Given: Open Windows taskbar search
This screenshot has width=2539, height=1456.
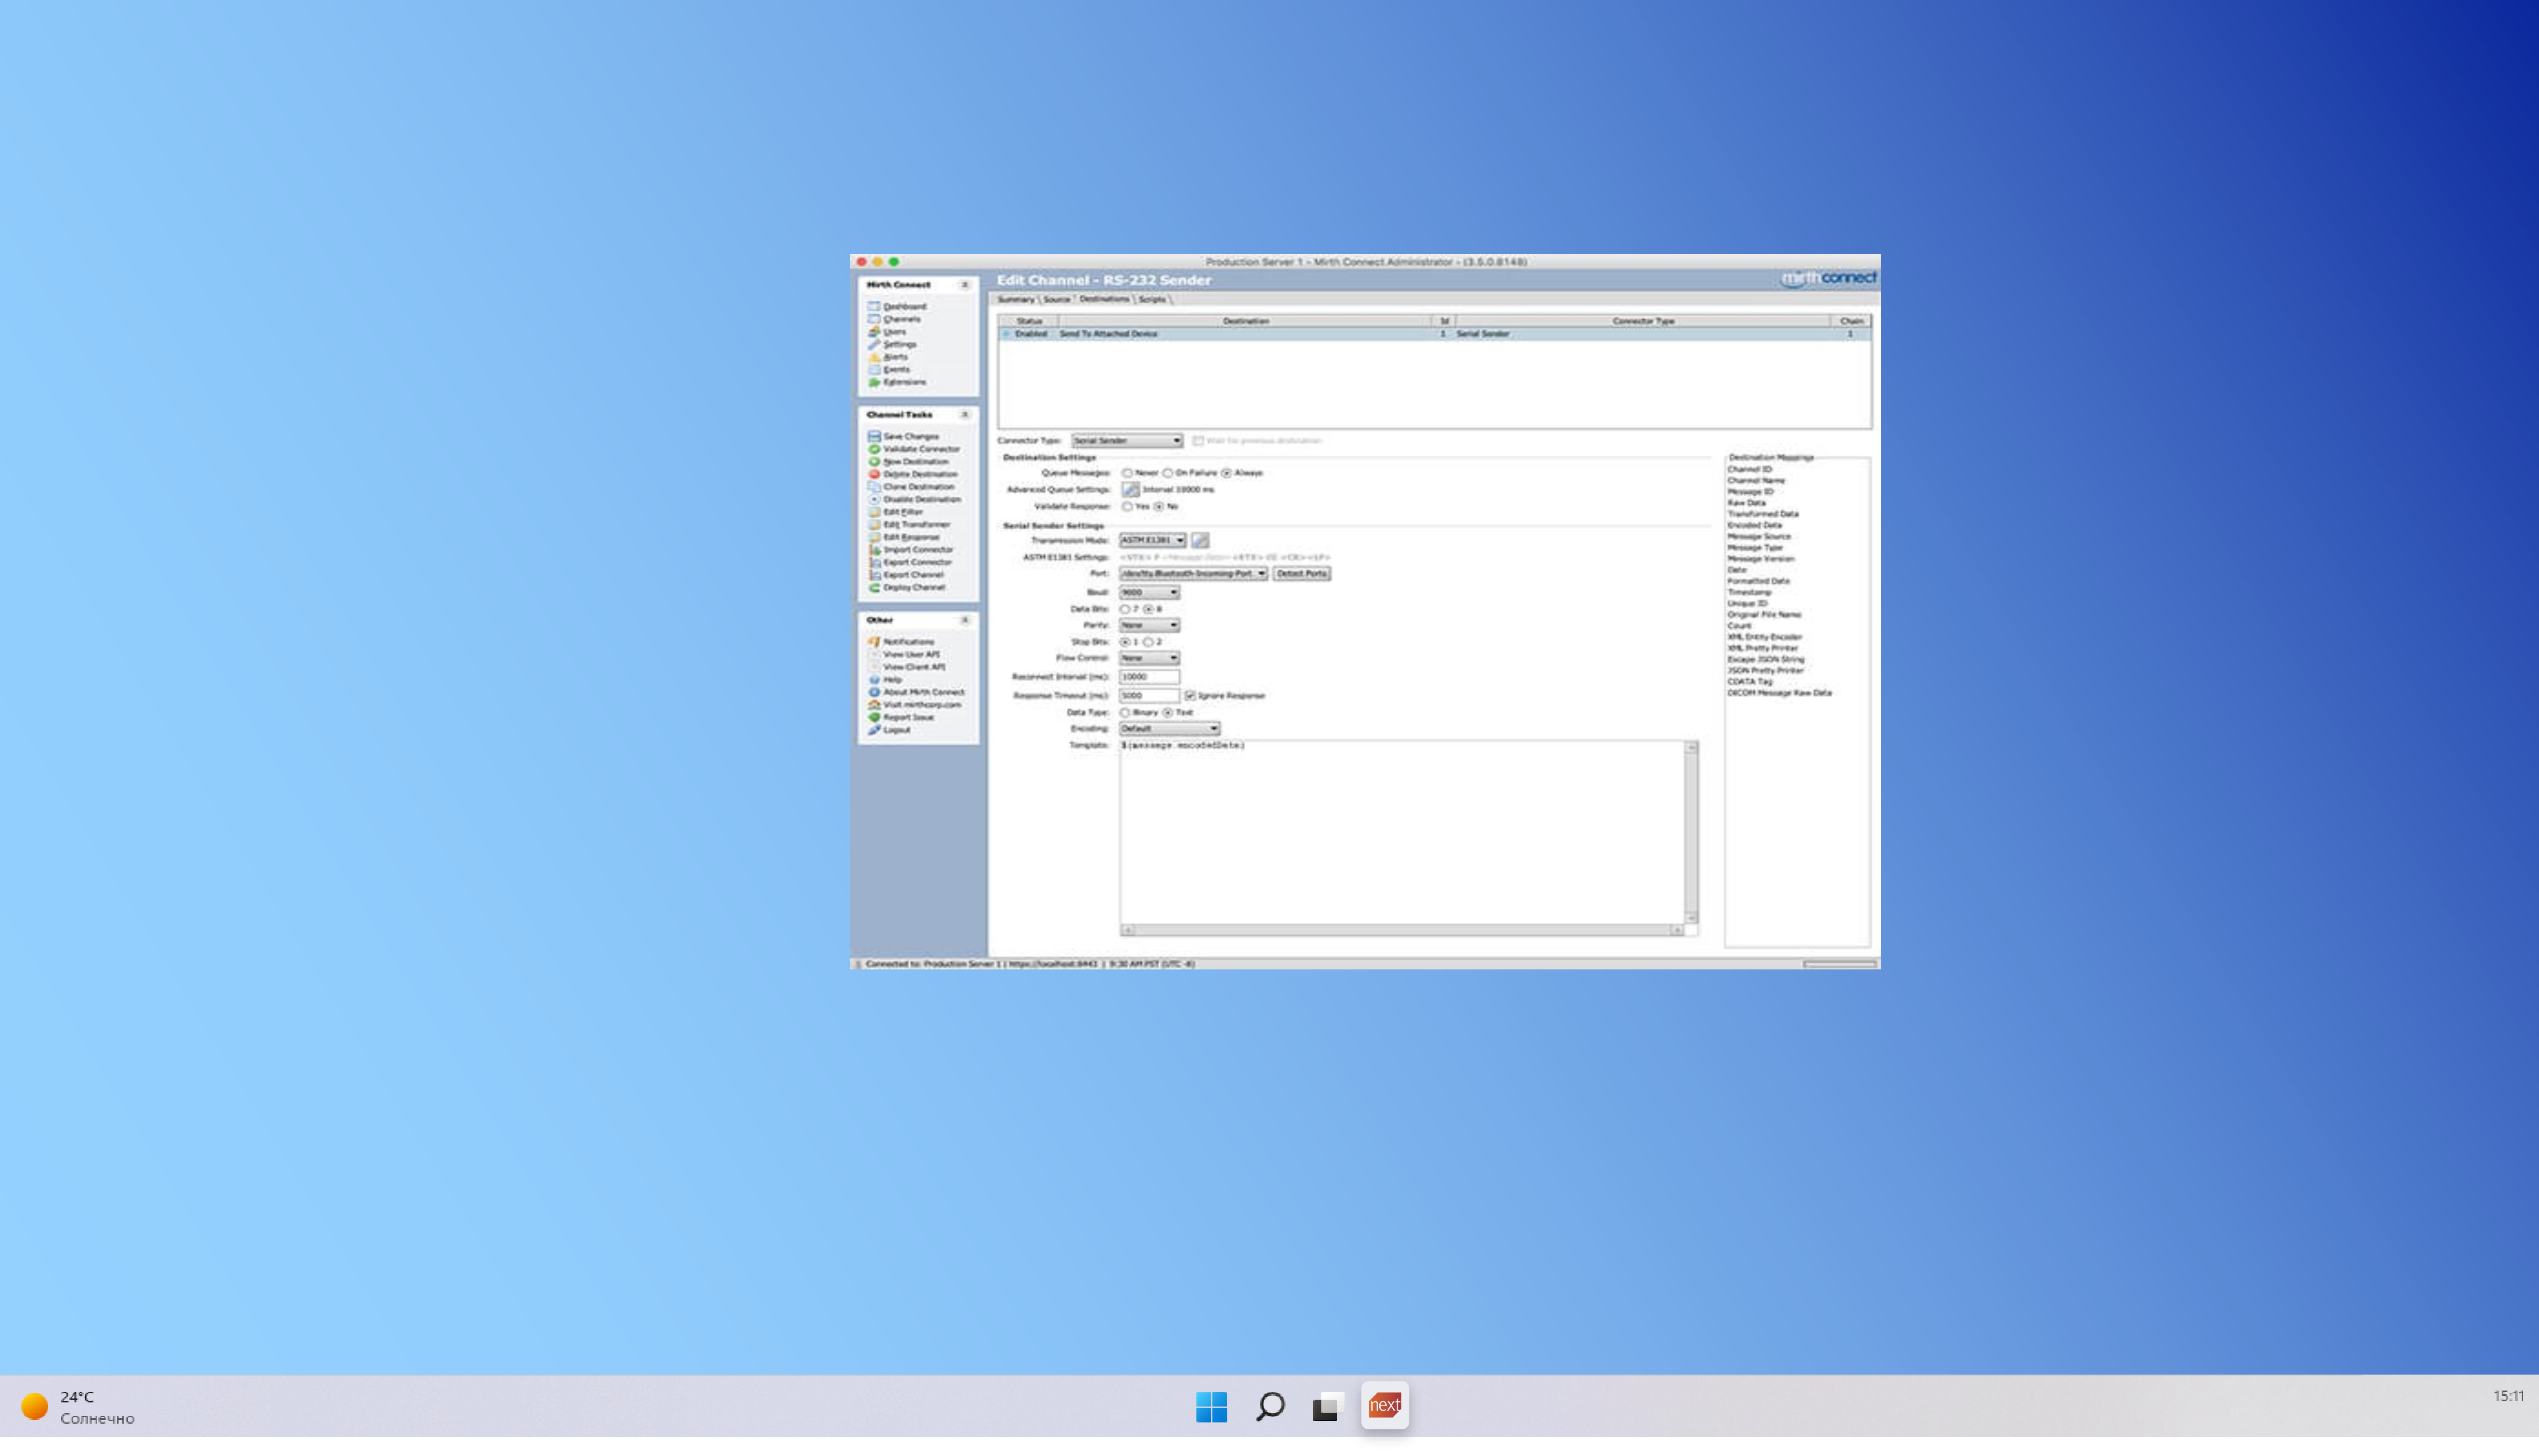Looking at the screenshot, I should [1270, 1407].
